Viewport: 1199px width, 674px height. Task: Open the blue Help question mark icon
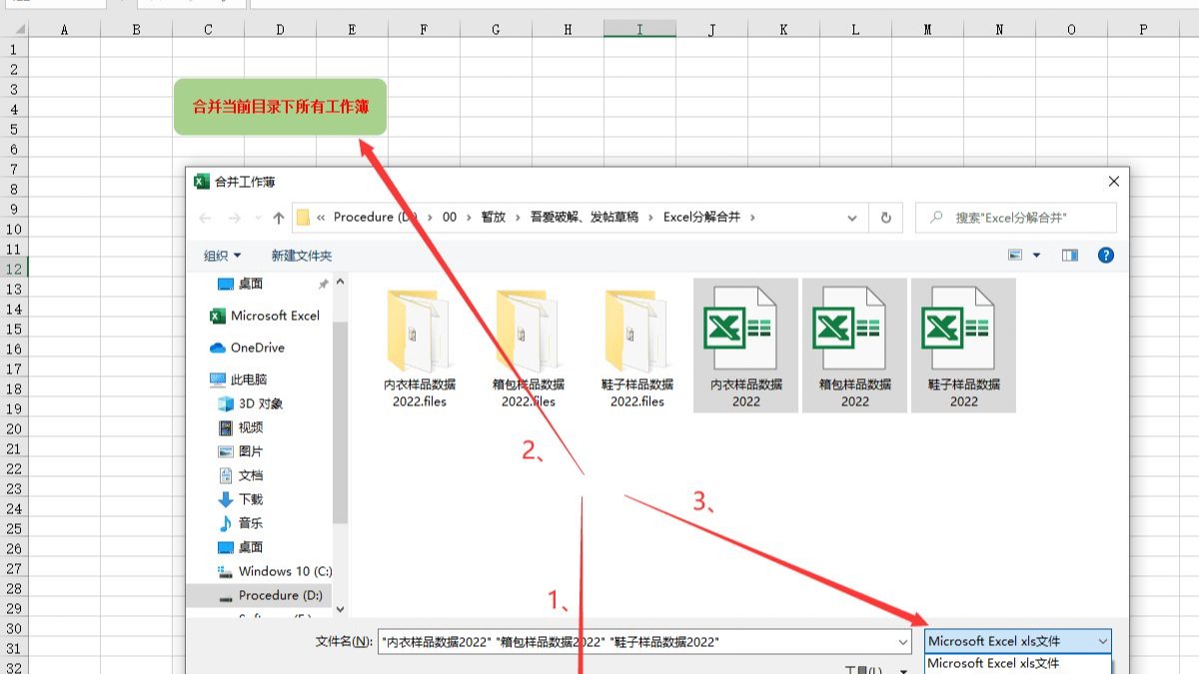click(x=1105, y=255)
